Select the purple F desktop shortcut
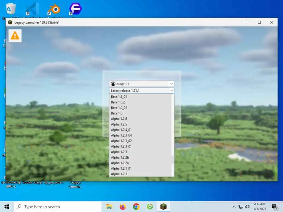283x212 pixels. (75, 9)
